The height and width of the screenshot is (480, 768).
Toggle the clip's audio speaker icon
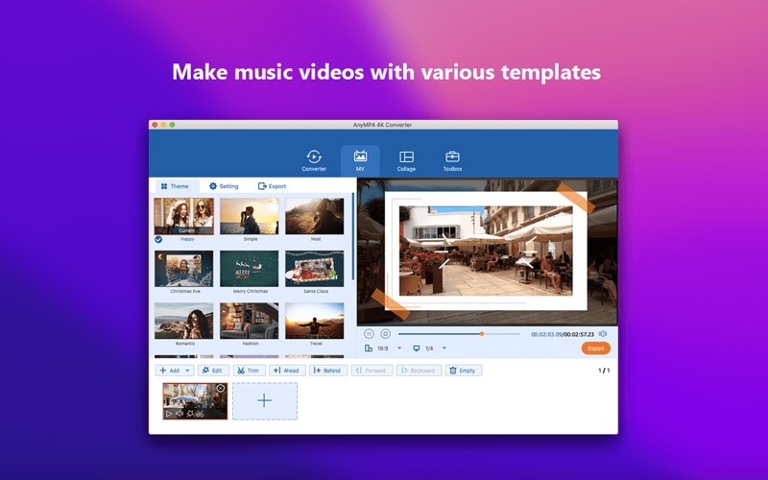coord(180,414)
